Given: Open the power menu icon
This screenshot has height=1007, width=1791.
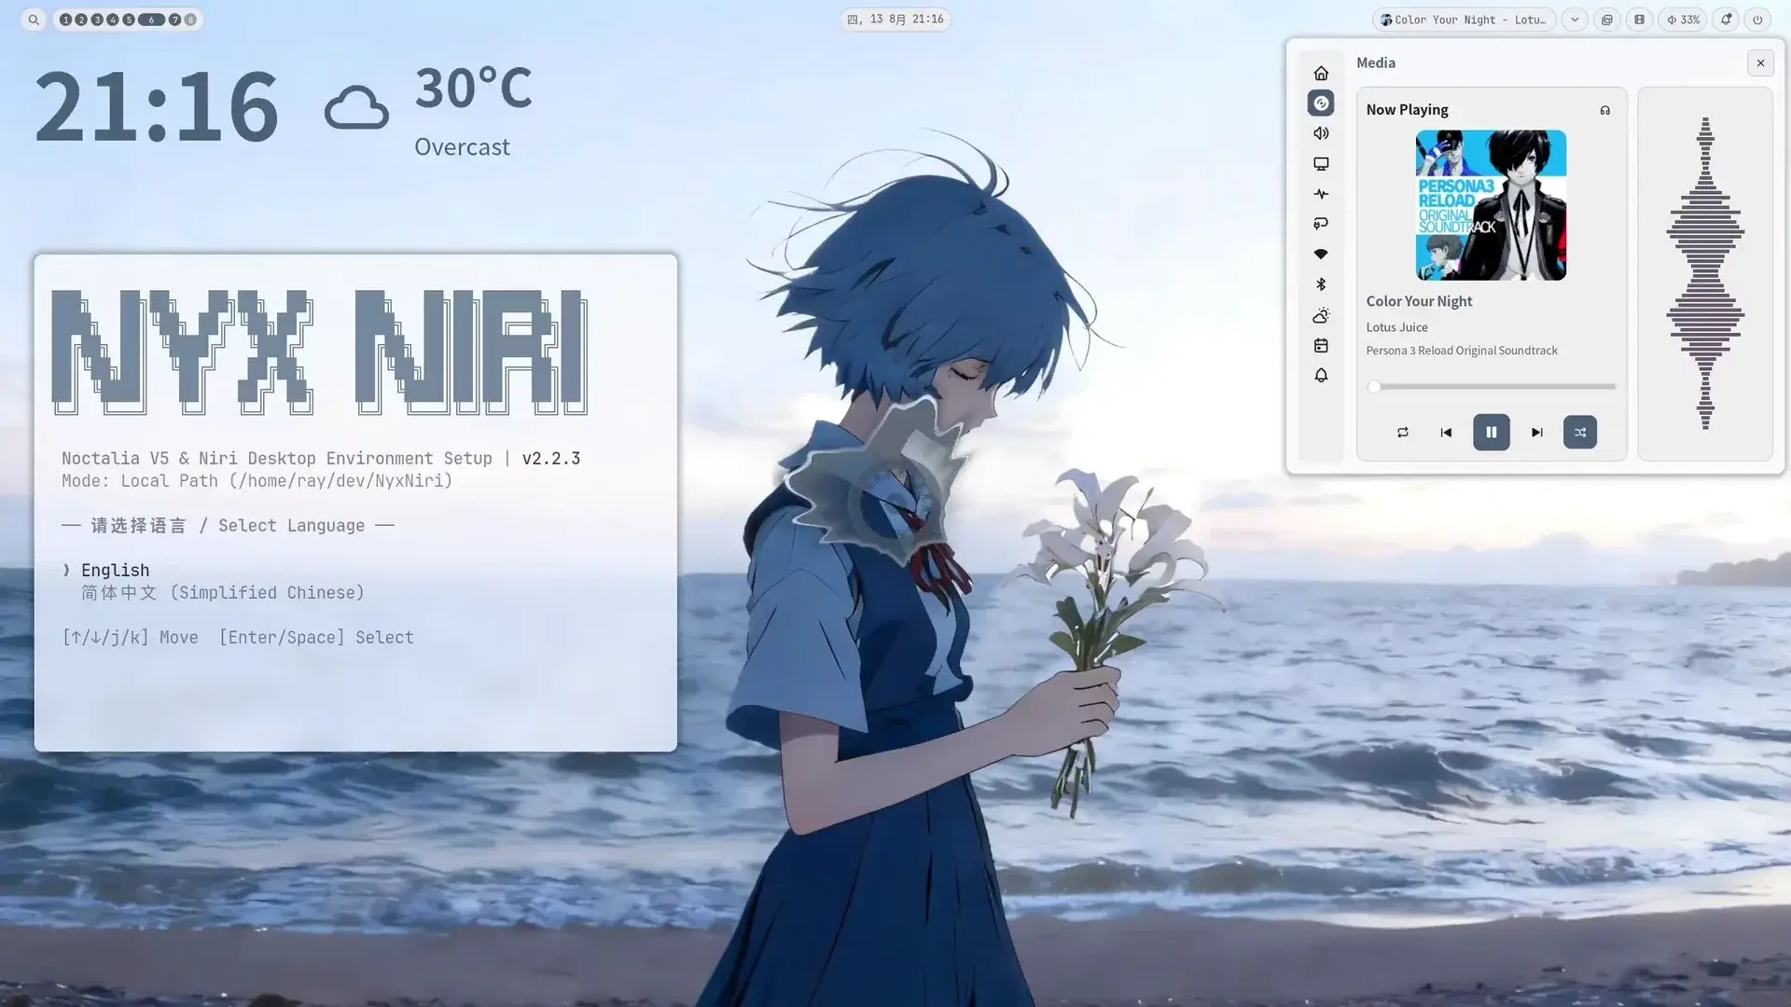Looking at the screenshot, I should click(x=1757, y=20).
